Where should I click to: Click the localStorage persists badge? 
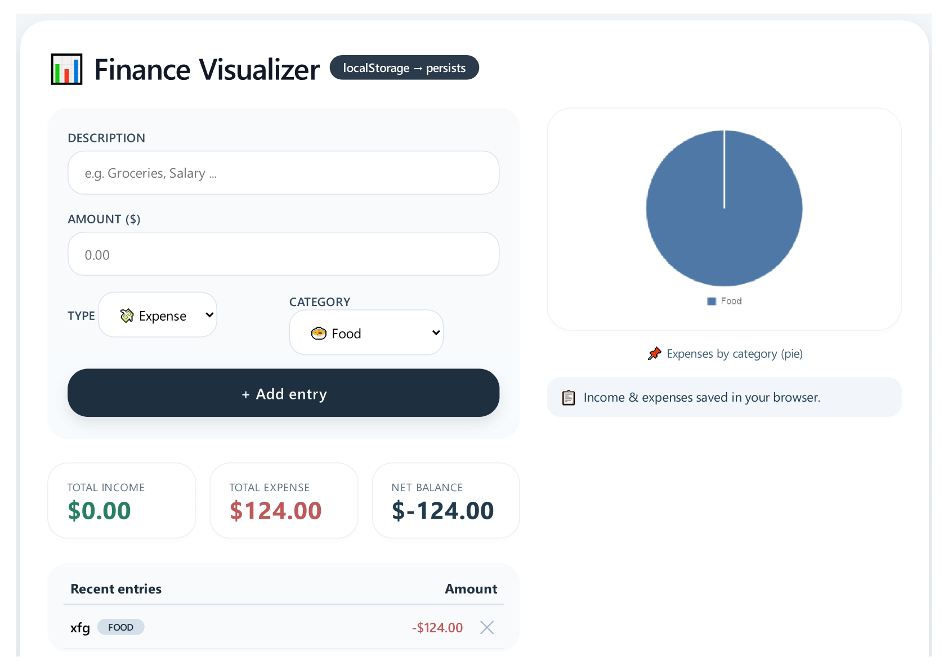(404, 68)
